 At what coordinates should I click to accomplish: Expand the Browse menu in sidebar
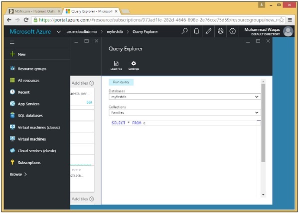(x=18, y=175)
